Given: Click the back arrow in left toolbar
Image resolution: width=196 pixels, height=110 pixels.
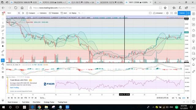Looking at the screenshot, I should point(3,46).
